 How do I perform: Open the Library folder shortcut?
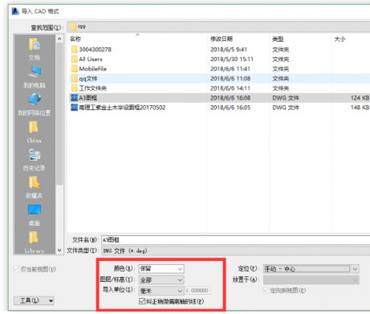pos(34,243)
